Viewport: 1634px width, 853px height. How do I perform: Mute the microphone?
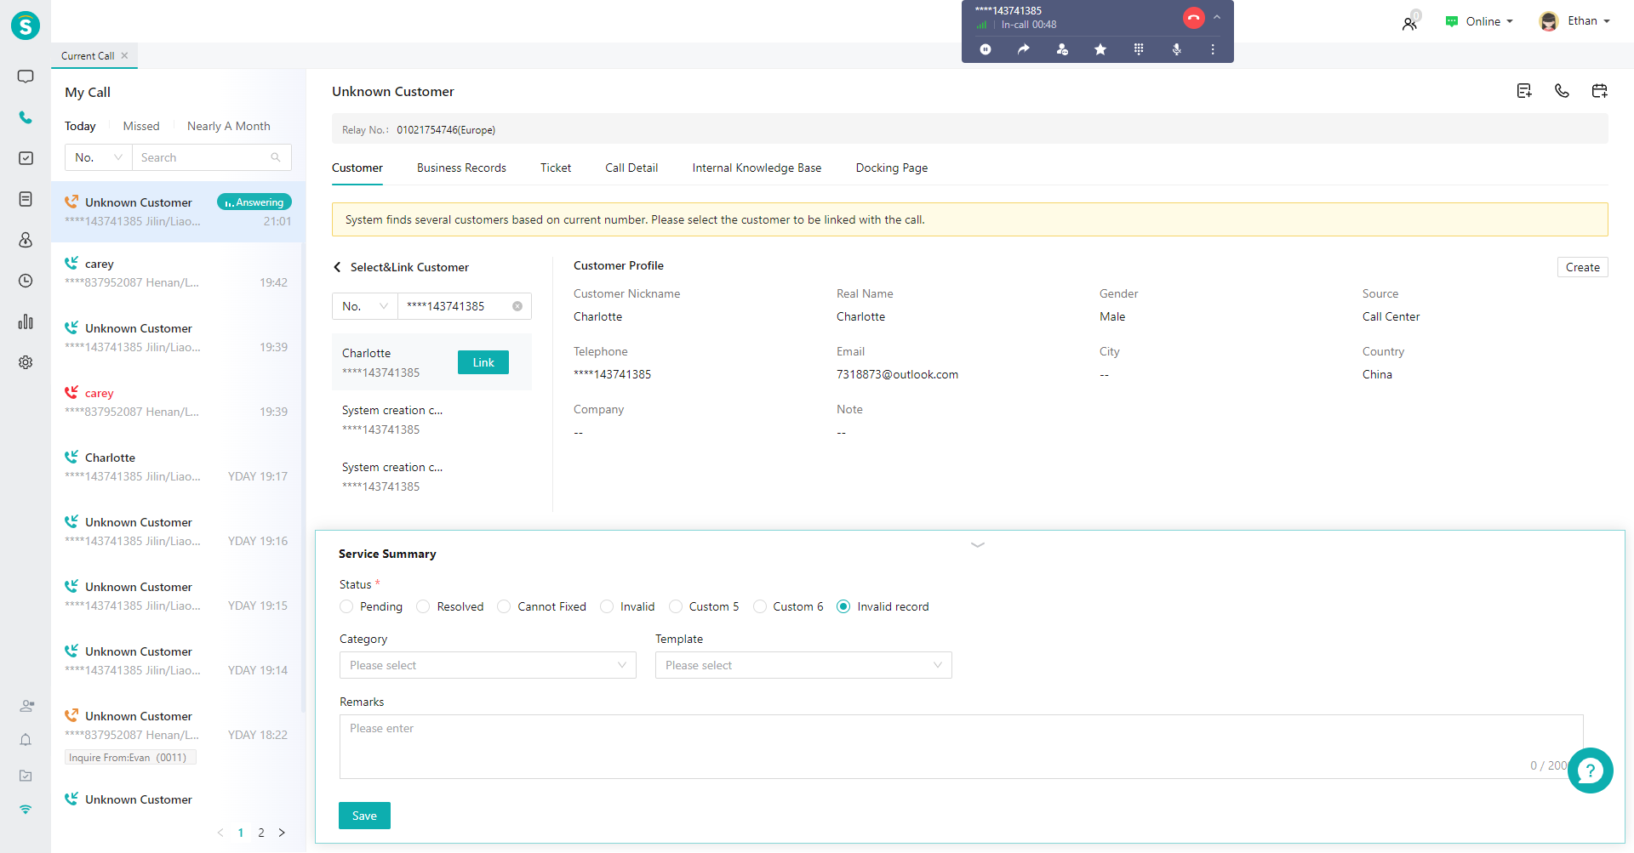(1177, 49)
